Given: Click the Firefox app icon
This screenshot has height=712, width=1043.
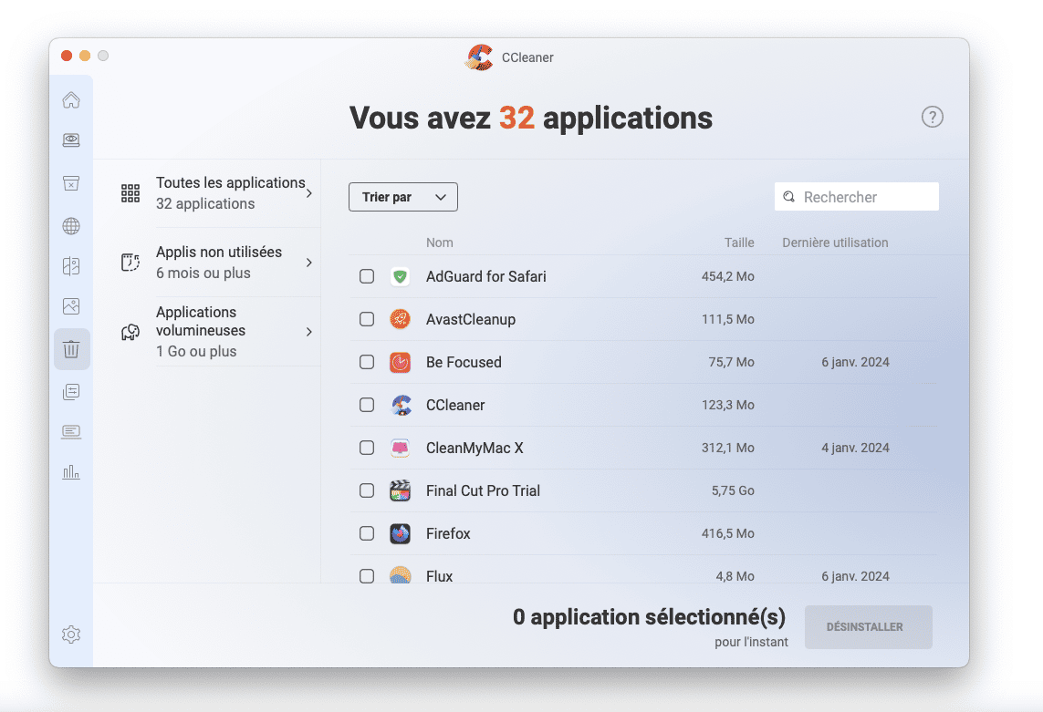Looking at the screenshot, I should [400, 533].
